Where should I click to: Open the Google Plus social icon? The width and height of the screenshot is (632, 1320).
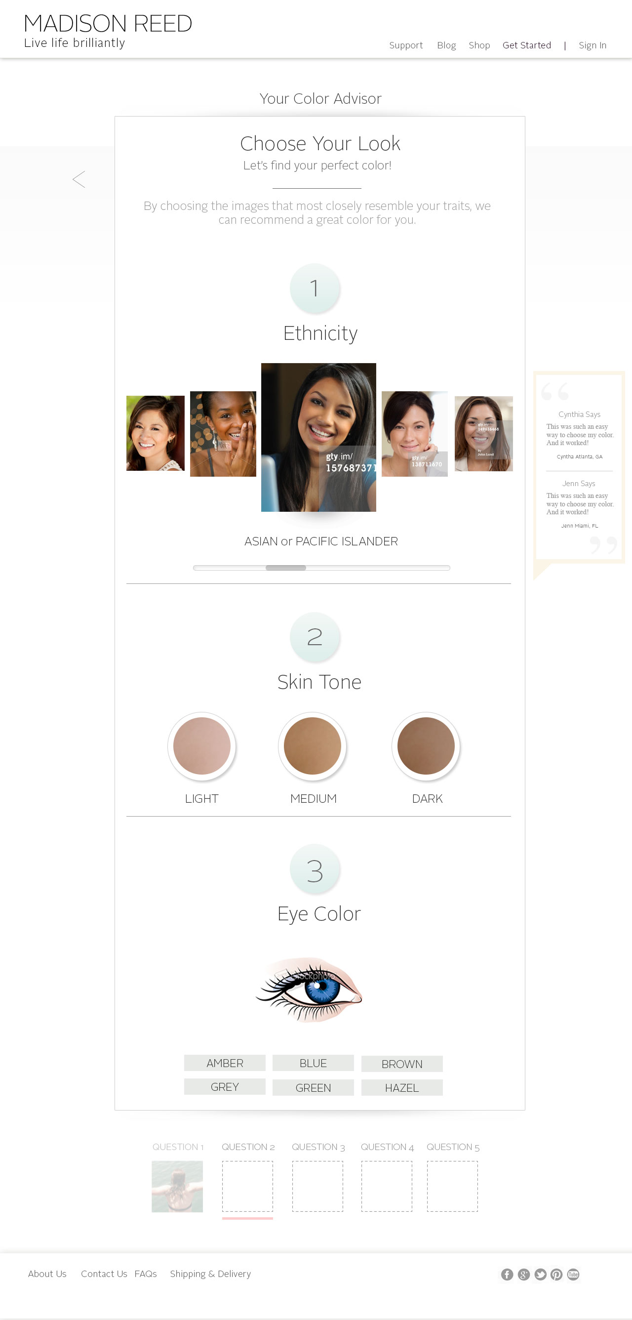tap(523, 1275)
